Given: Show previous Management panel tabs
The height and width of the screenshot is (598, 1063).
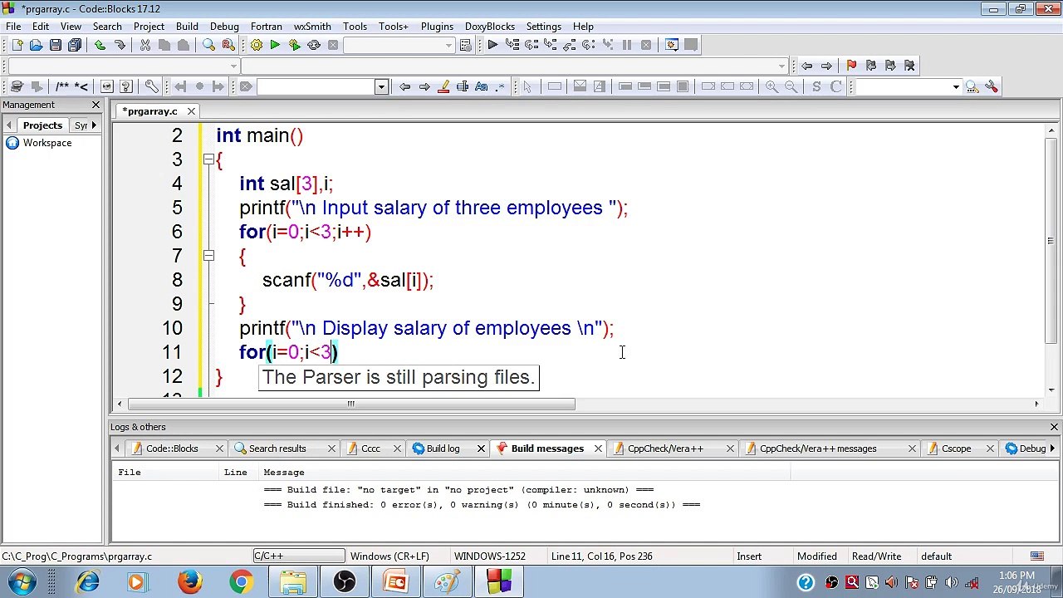Looking at the screenshot, I should (x=8, y=125).
